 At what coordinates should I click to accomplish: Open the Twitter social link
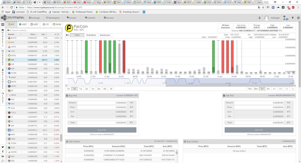pyautogui.click(x=3, y=147)
